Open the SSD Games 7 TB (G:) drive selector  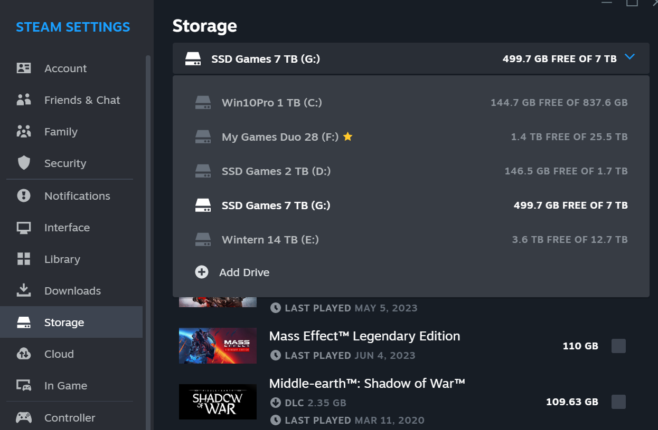coord(411,58)
